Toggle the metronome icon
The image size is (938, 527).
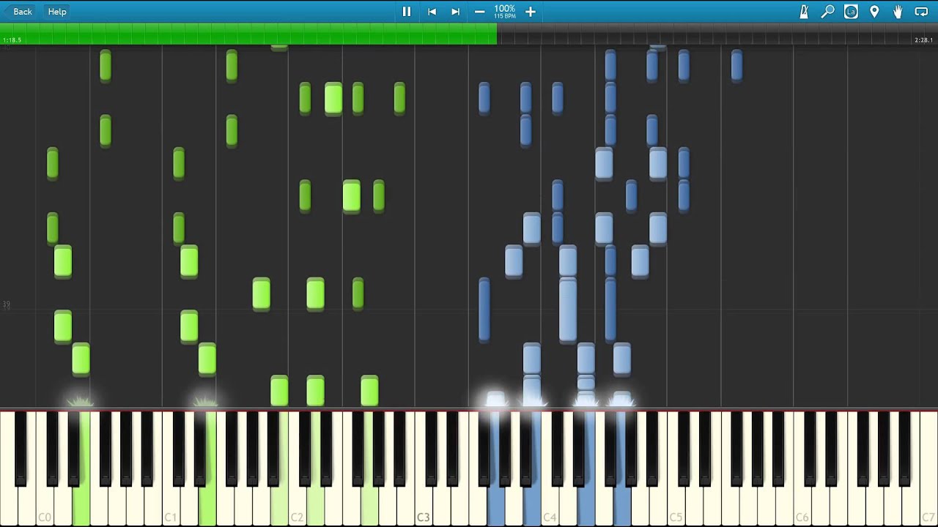coord(804,12)
